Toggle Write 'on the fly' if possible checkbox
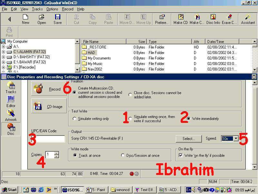 [x=181, y=156]
